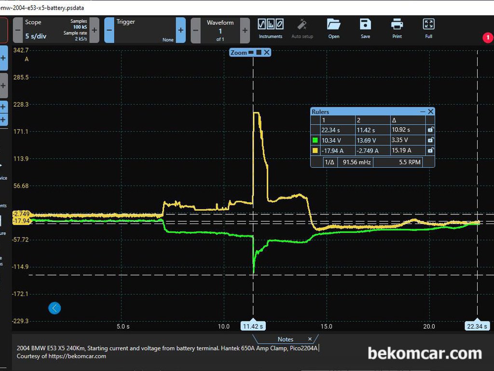Click the blue back arrow circle
Viewport: 494px width, 371px height.
[x=55, y=308]
